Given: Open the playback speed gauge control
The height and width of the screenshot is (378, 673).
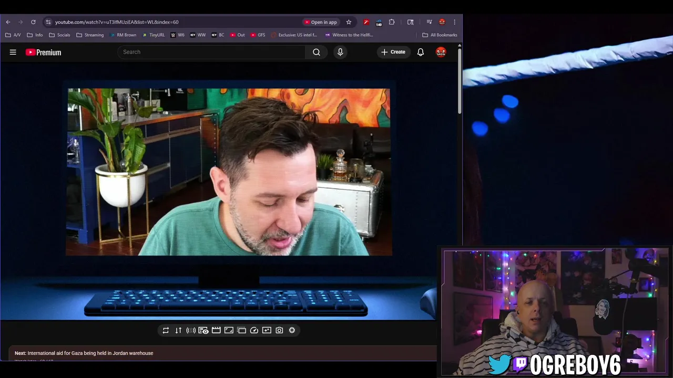Looking at the screenshot, I should point(254,330).
